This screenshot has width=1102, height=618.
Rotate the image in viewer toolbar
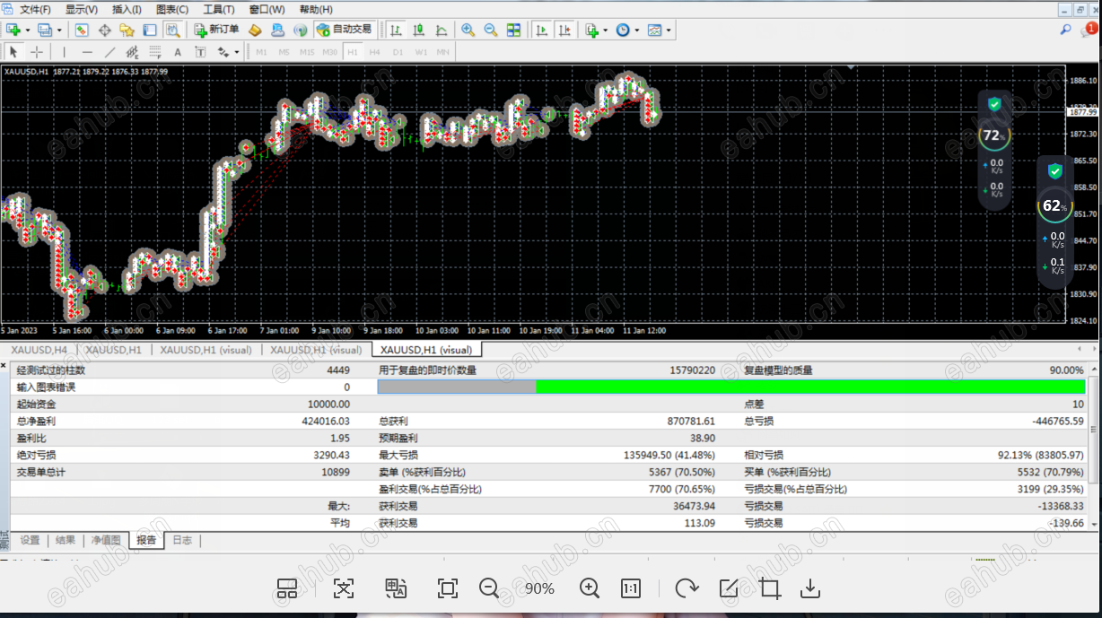[x=687, y=588]
